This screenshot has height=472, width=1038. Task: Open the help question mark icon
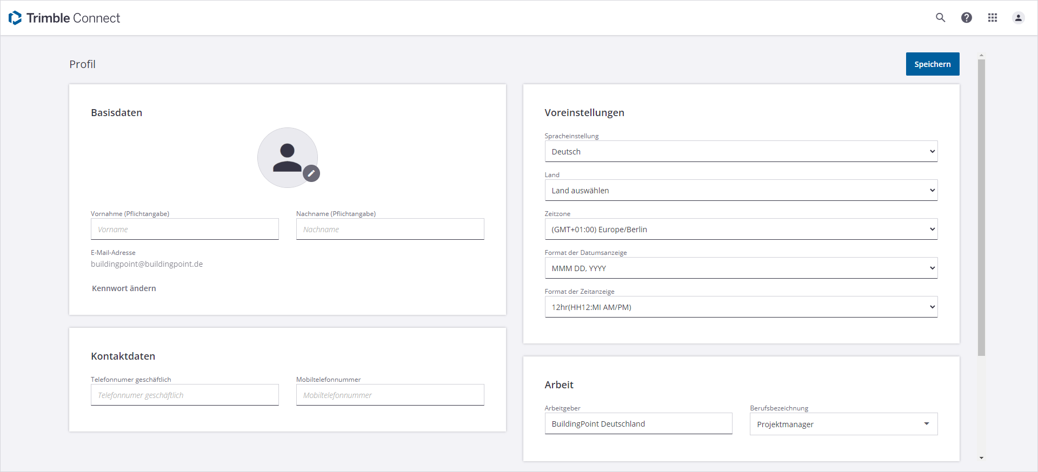click(967, 18)
